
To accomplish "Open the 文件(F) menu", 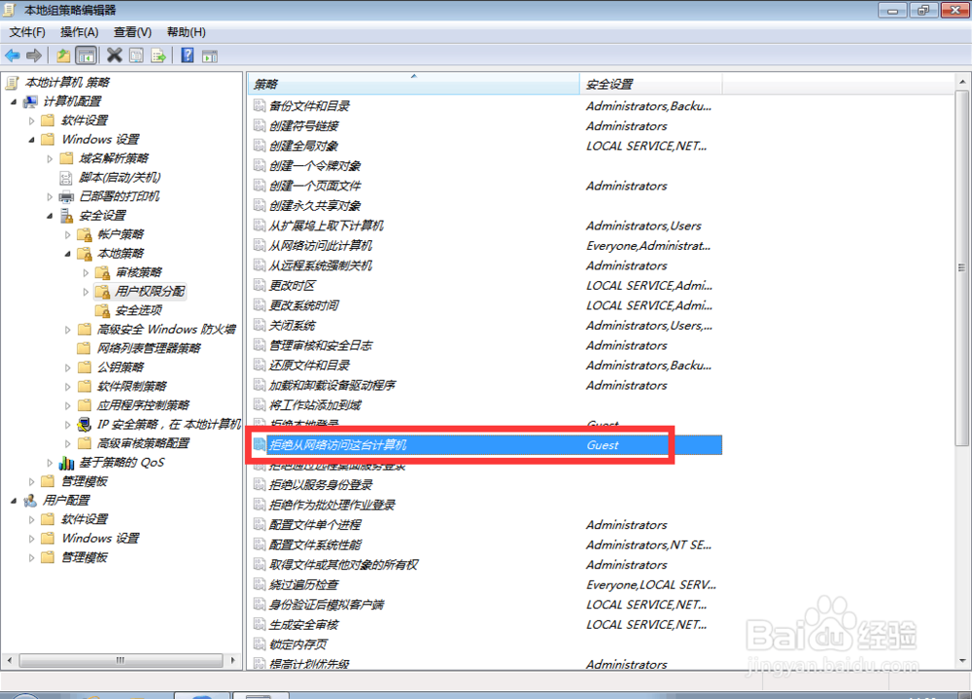I will click(27, 32).
